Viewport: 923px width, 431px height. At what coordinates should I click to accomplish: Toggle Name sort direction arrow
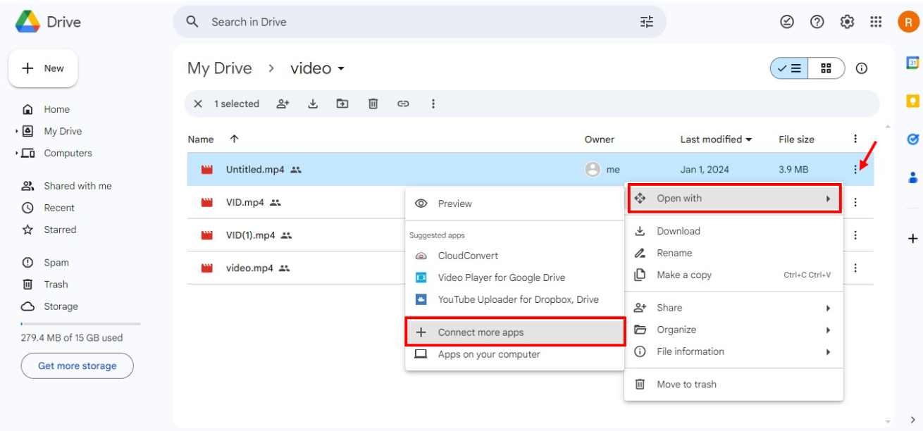click(x=235, y=139)
